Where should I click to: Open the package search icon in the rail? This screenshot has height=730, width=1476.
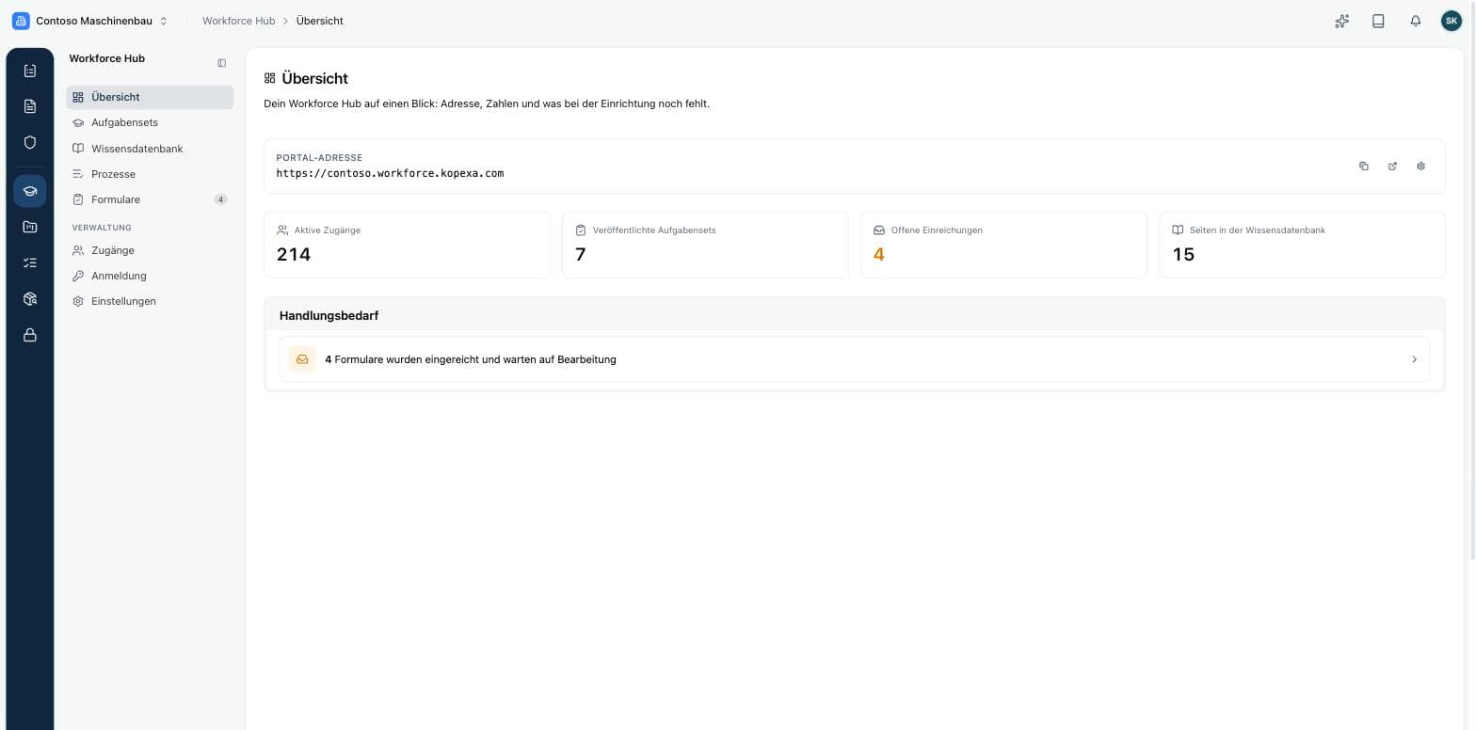(x=30, y=299)
